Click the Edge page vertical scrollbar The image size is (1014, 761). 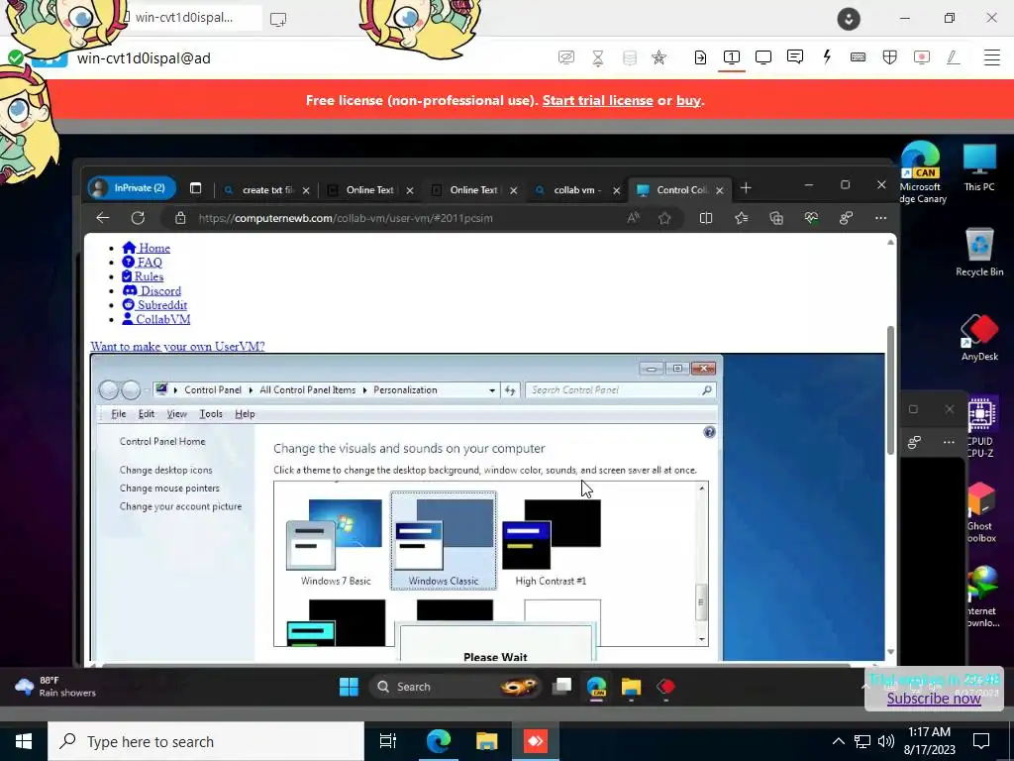[890, 388]
